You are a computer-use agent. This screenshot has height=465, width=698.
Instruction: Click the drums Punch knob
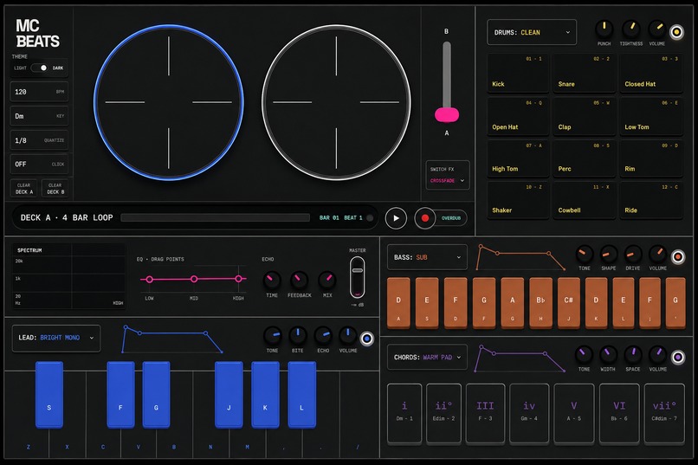pyautogui.click(x=604, y=29)
